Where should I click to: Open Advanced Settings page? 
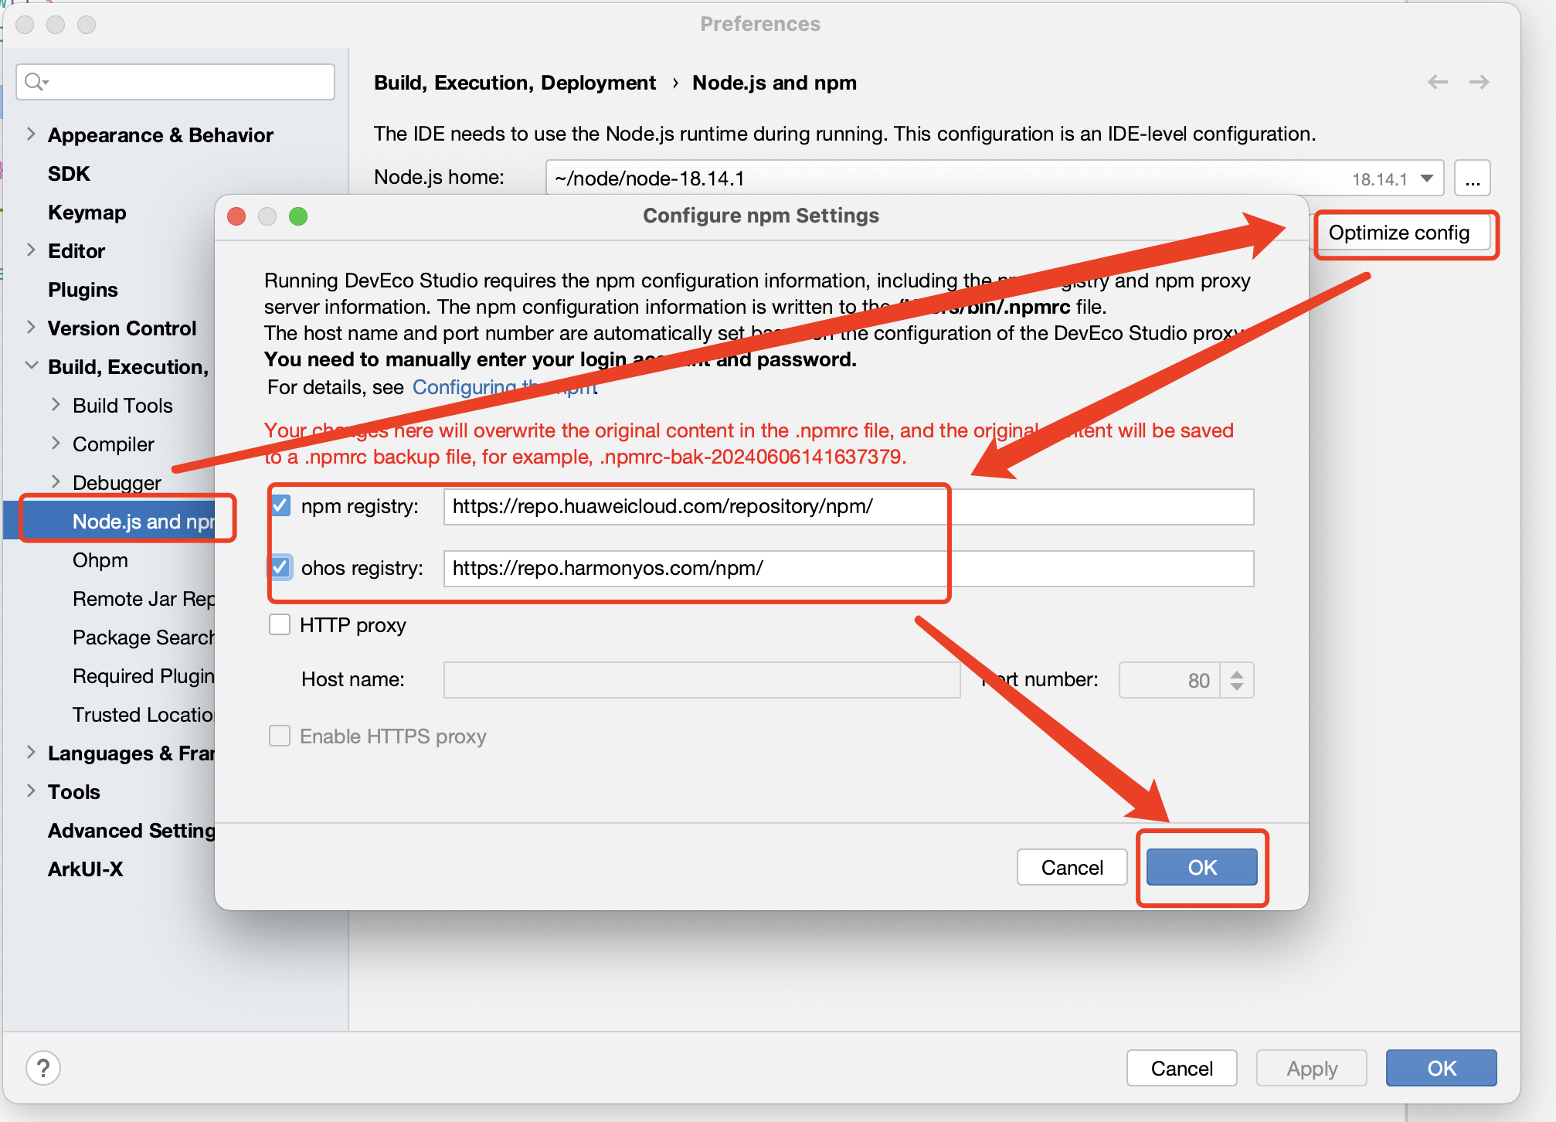tap(131, 831)
